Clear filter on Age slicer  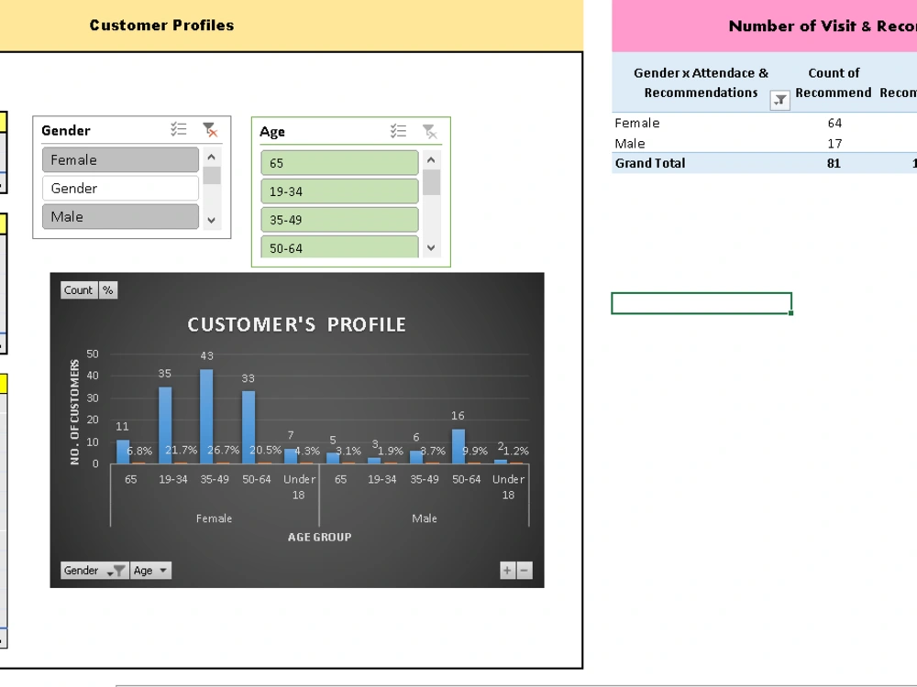pos(429,131)
